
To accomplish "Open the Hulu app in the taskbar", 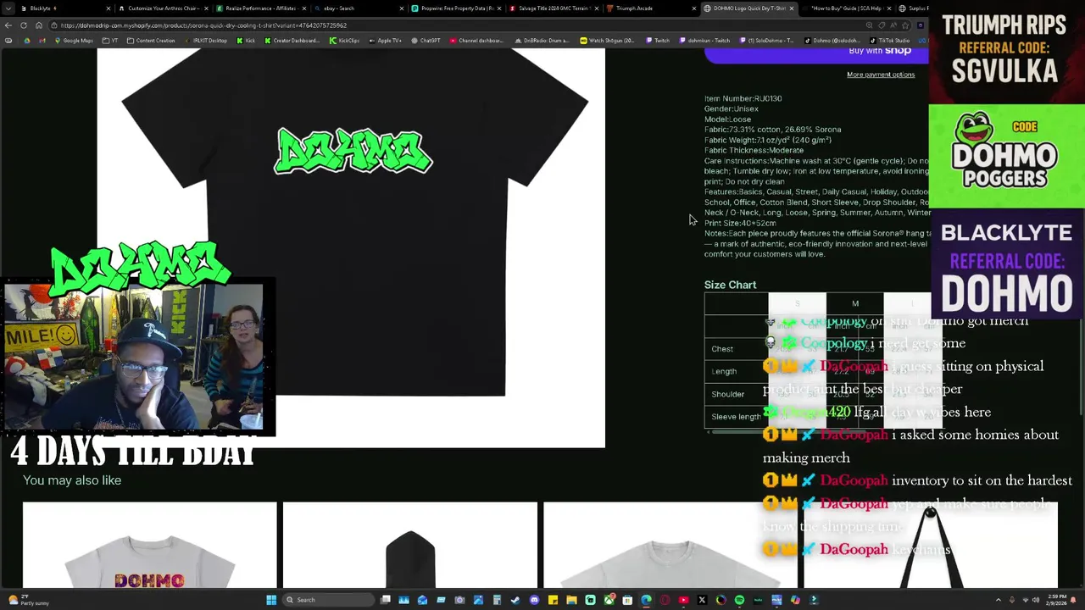I will (x=758, y=600).
